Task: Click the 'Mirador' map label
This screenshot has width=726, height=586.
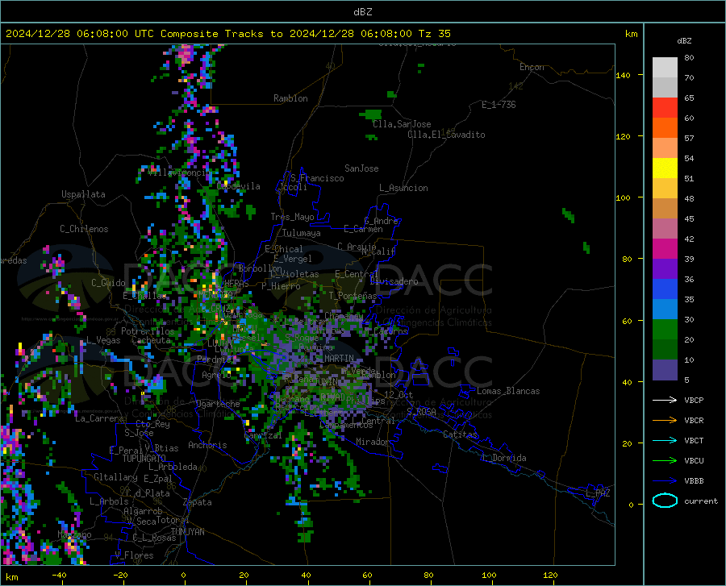Action: [372, 442]
